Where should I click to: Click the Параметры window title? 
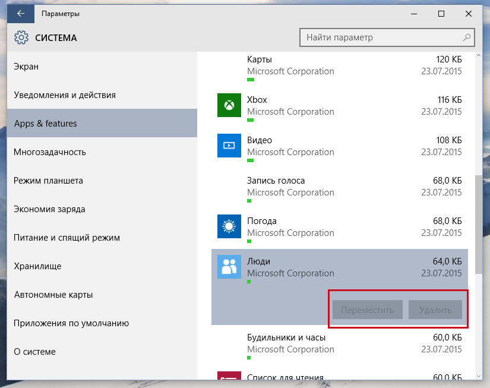tap(61, 14)
